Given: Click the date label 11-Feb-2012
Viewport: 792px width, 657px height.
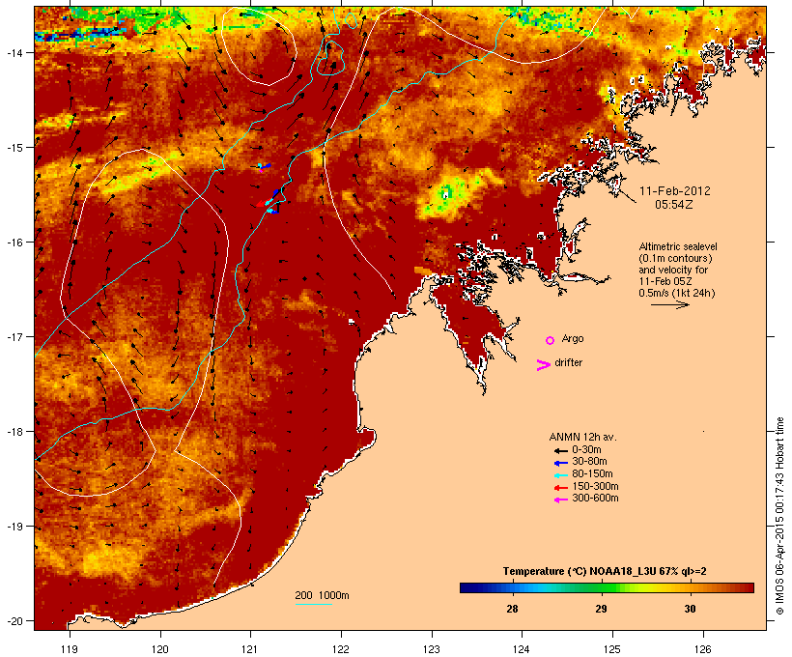Looking at the screenshot, I should click(x=675, y=191).
